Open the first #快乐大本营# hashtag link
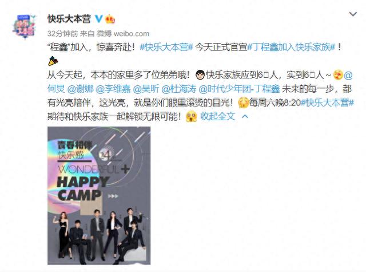This screenshot has height=272, width=366. [x=166, y=47]
